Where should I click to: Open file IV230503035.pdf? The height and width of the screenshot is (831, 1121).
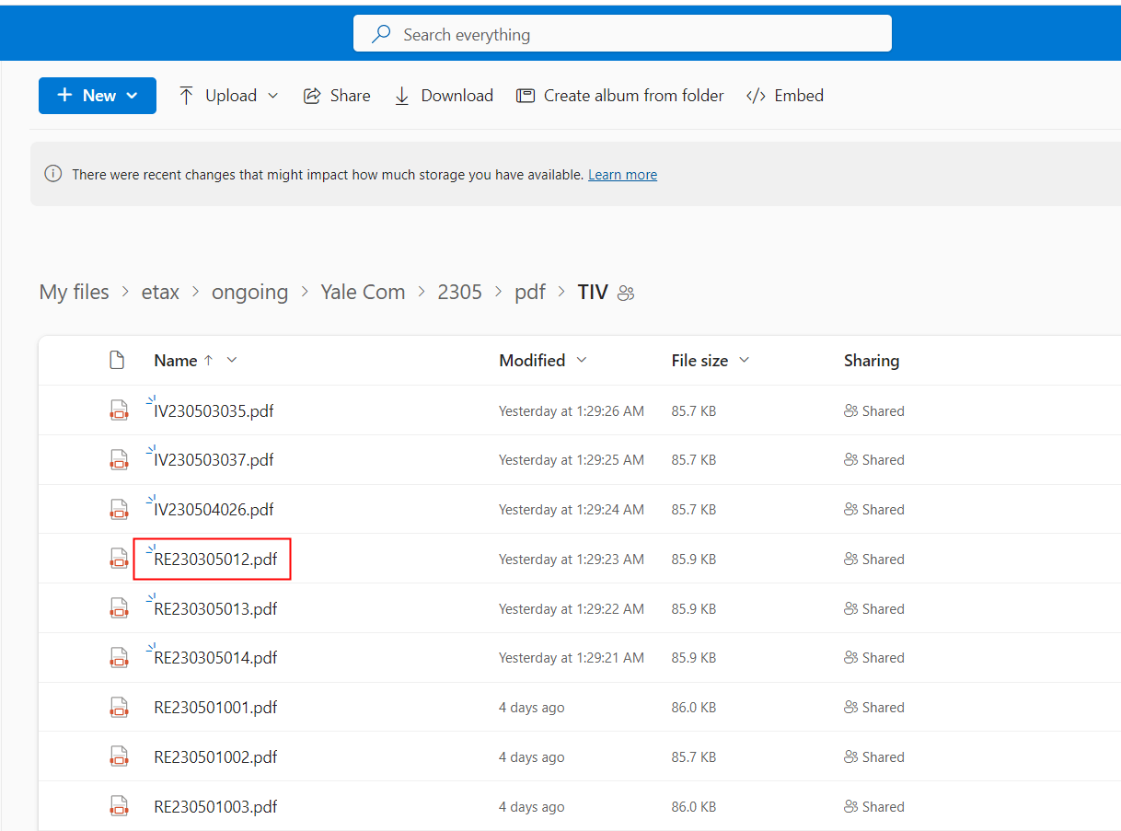click(x=214, y=410)
